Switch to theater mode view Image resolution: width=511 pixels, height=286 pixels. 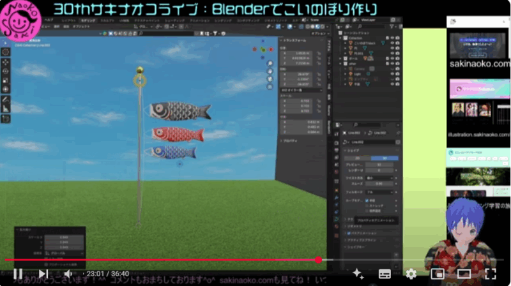pos(464,274)
